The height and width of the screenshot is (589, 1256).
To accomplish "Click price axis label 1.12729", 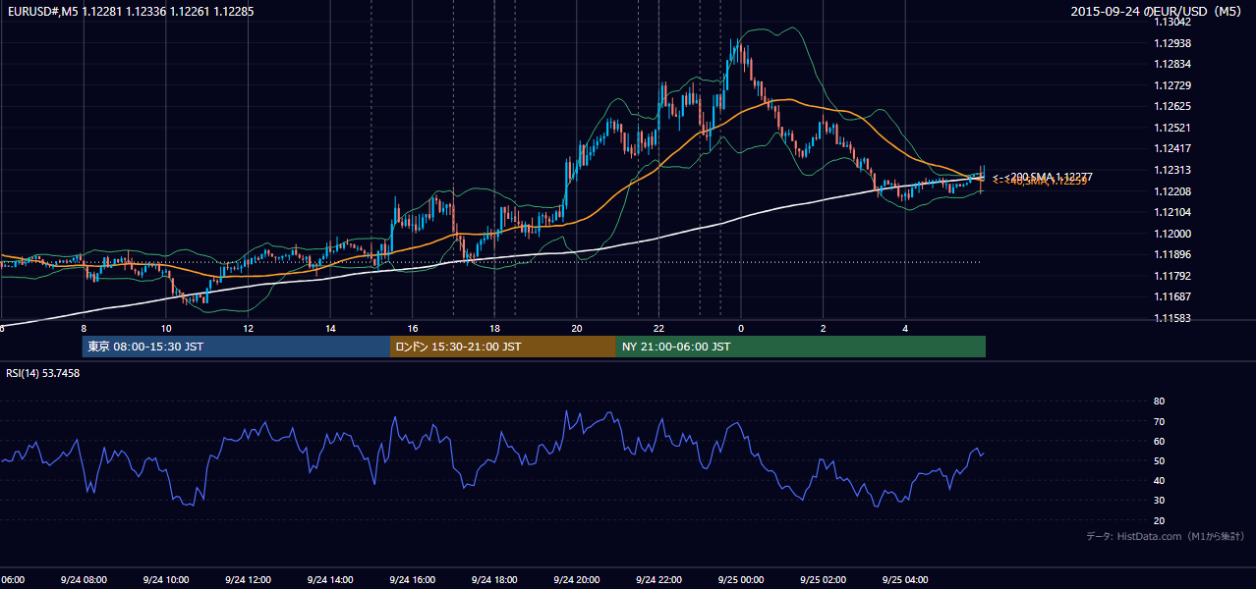I will (1170, 85).
